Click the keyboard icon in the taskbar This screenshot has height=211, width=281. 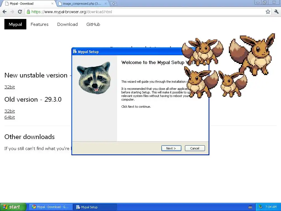[x=250, y=207]
